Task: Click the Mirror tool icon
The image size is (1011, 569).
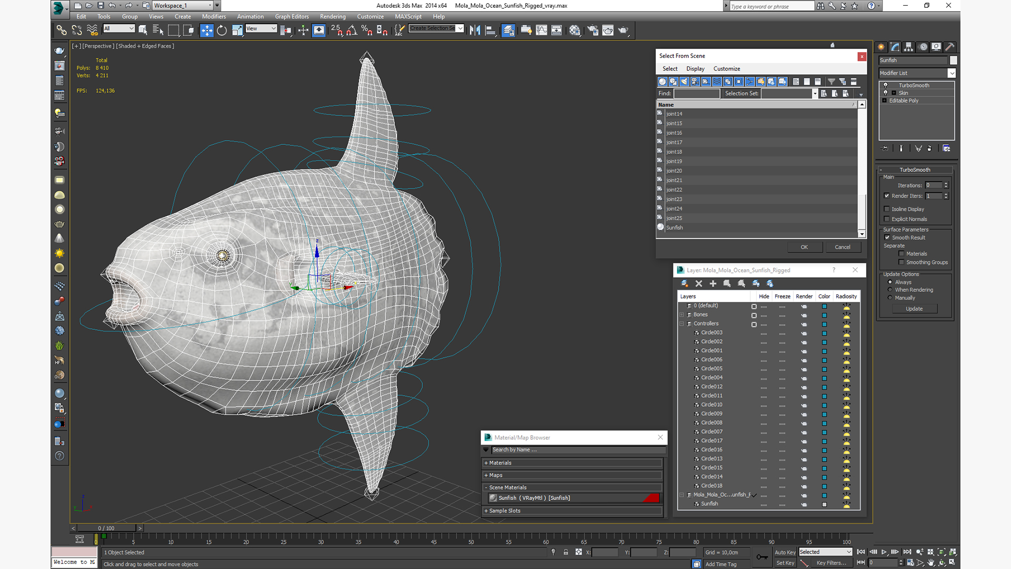Action: point(475,30)
